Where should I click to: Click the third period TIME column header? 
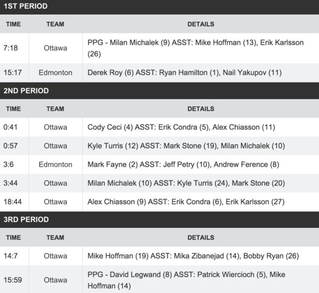[x=13, y=237]
